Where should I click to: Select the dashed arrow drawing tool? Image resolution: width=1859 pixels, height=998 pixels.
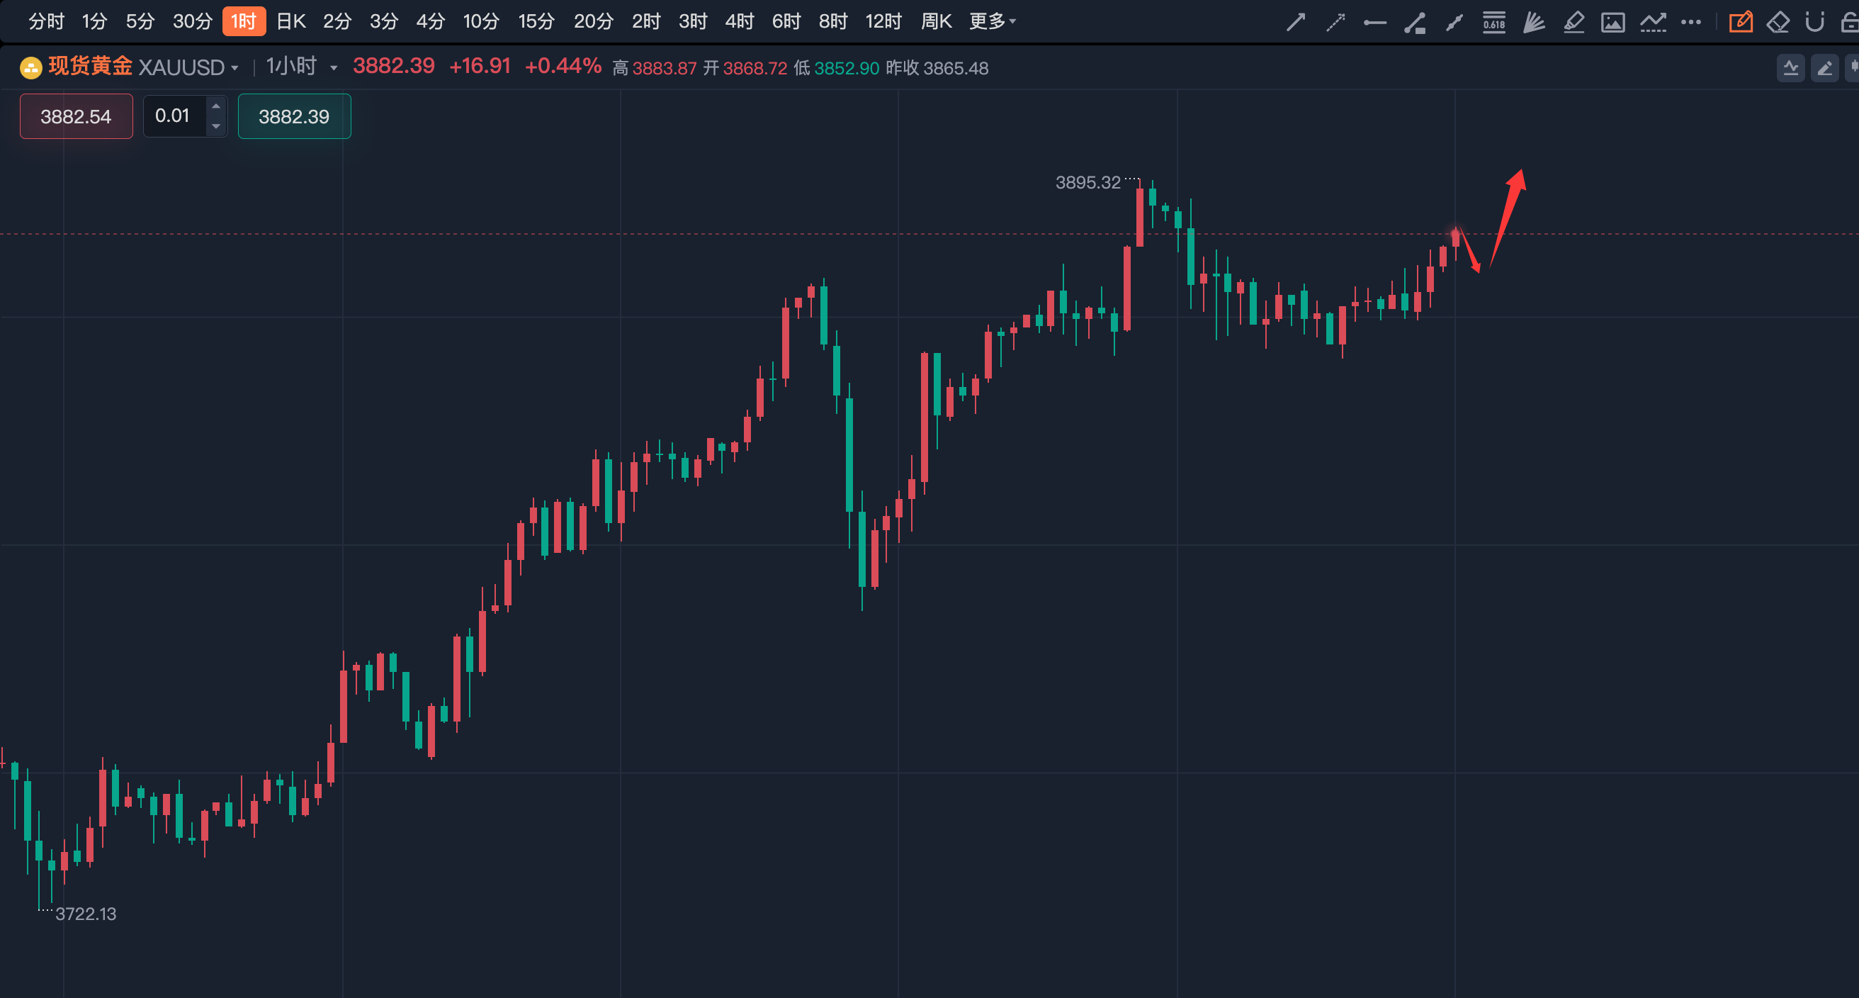point(1335,23)
